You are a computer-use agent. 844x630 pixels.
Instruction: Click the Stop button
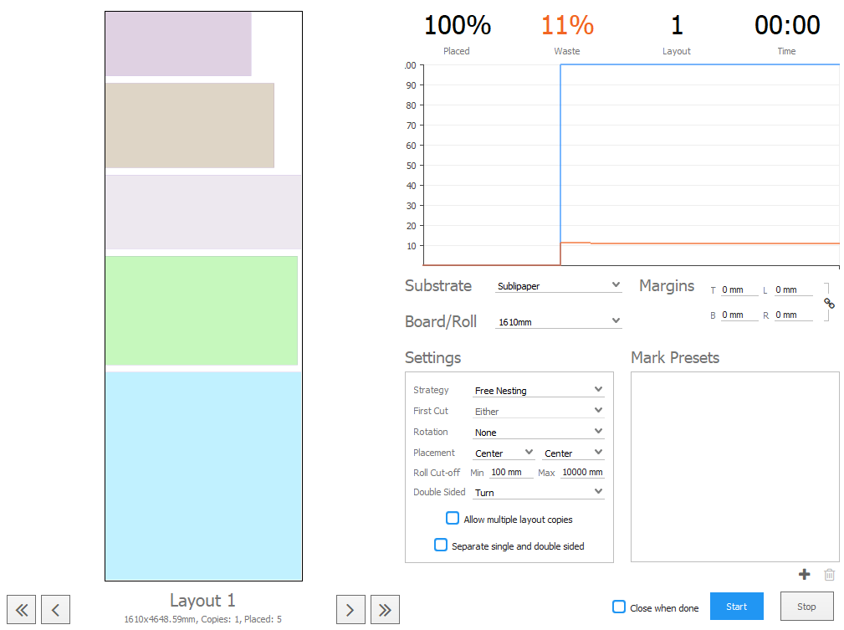click(806, 607)
